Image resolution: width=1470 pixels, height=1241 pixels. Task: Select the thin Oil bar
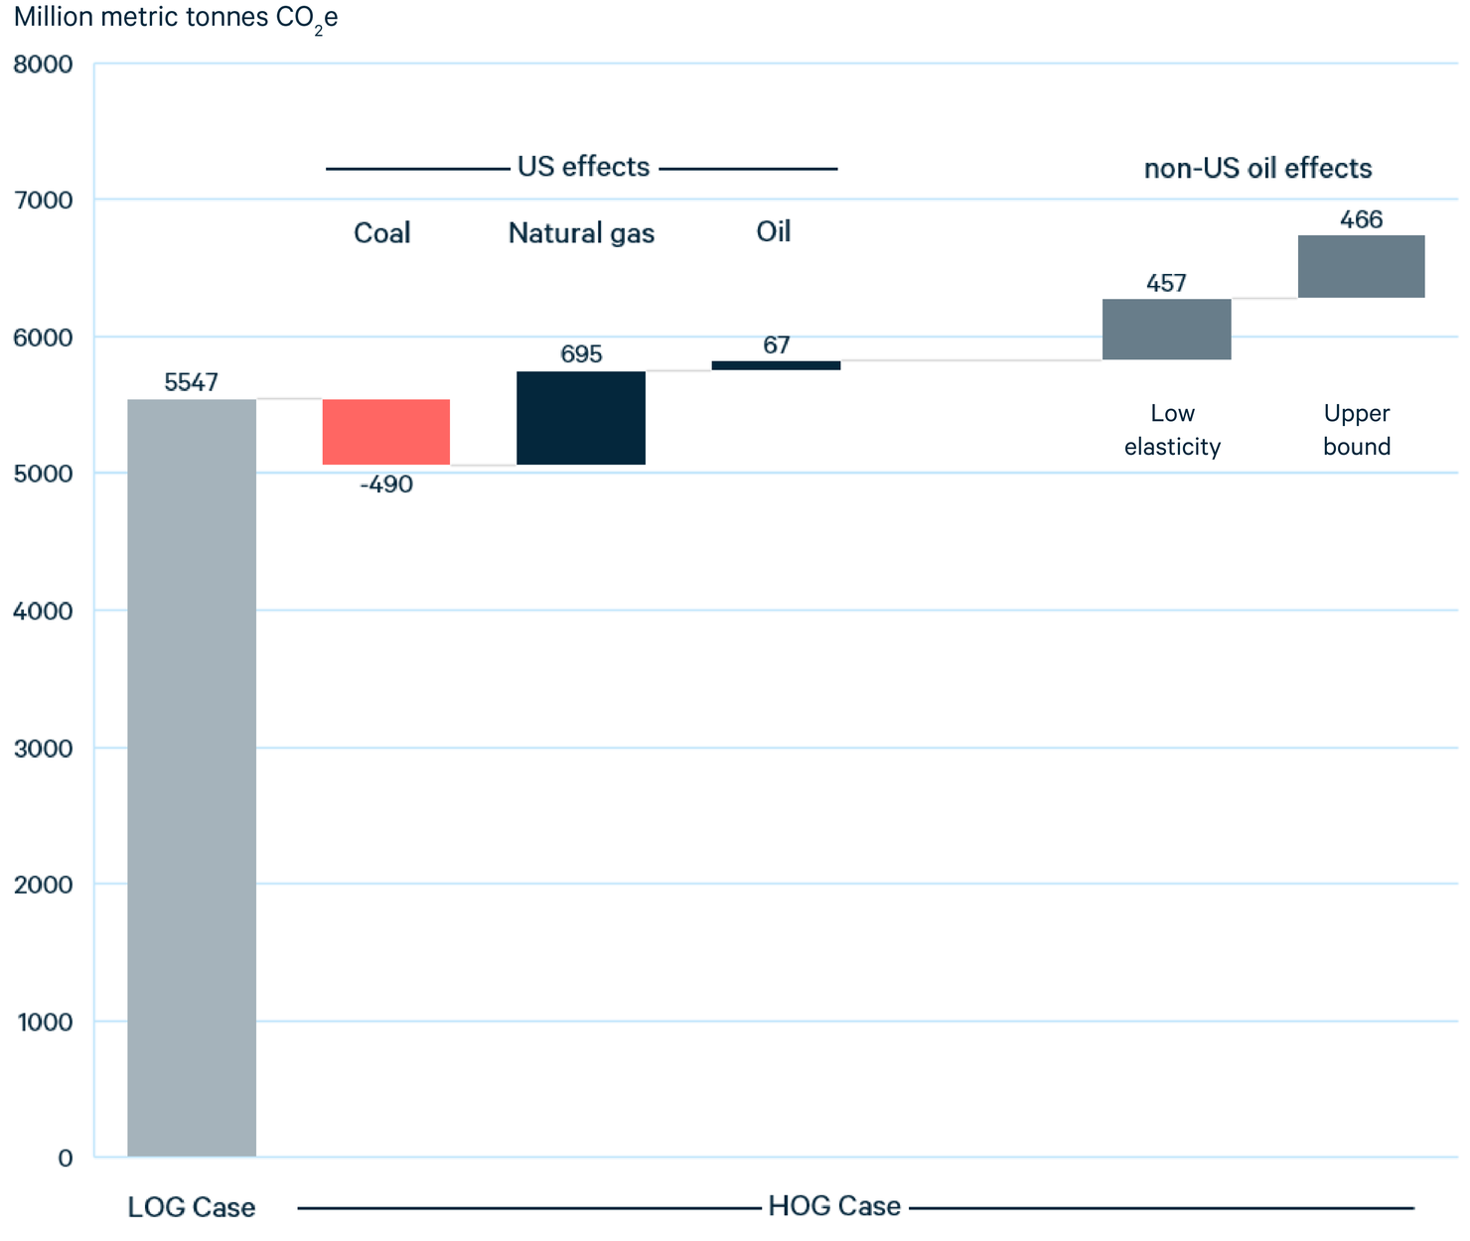777,365
